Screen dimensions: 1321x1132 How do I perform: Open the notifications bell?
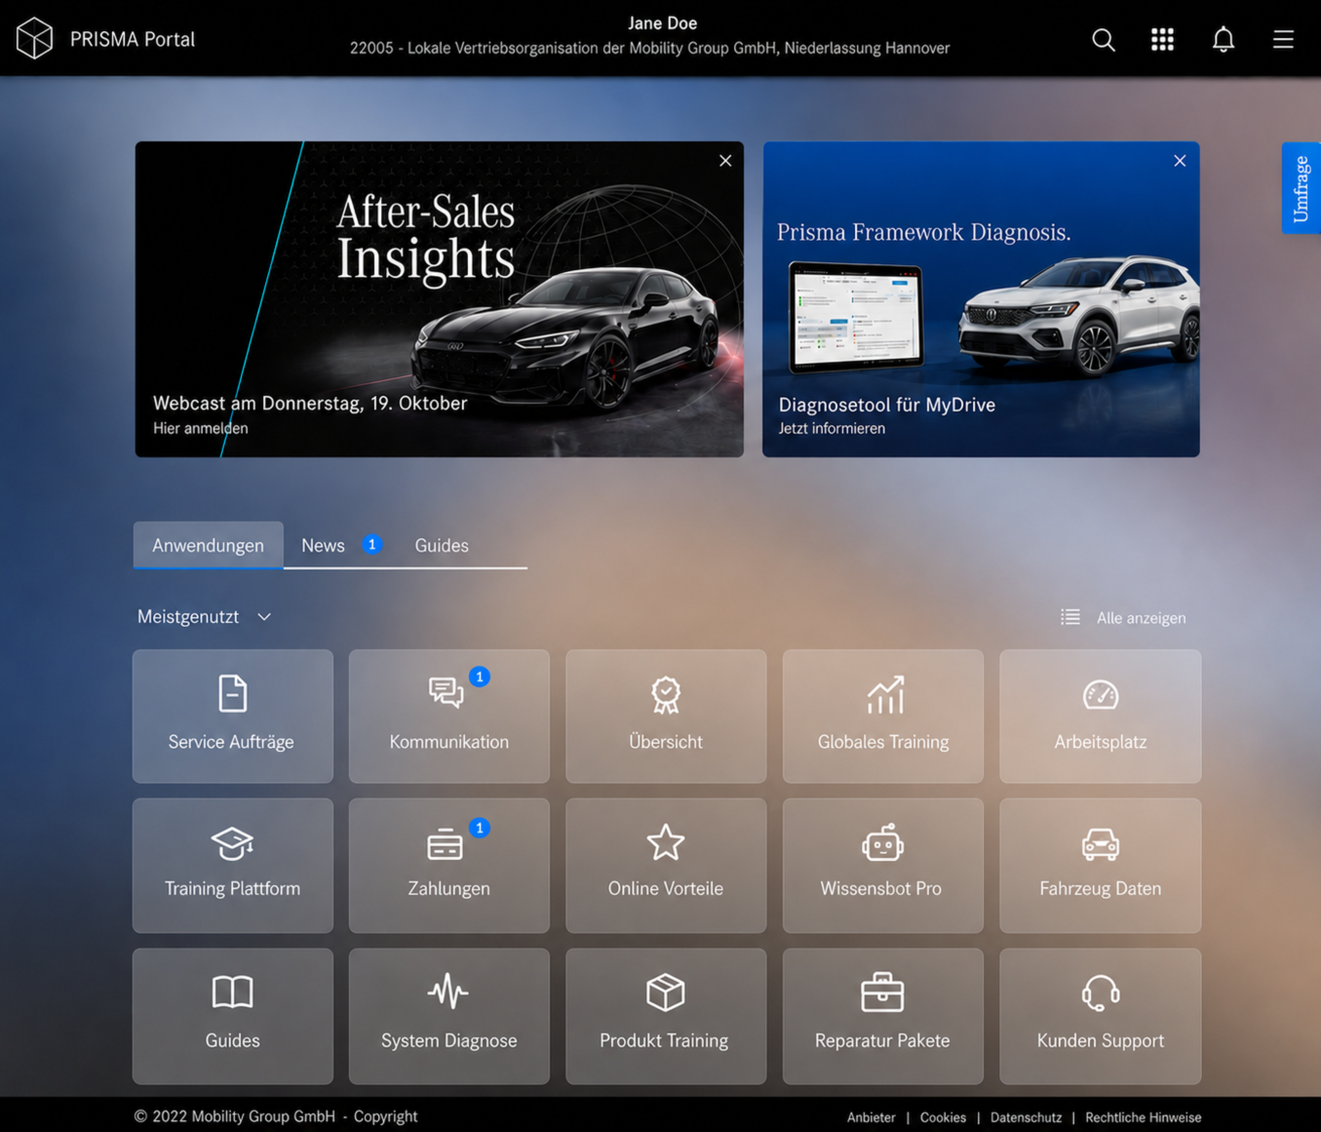[1223, 39]
